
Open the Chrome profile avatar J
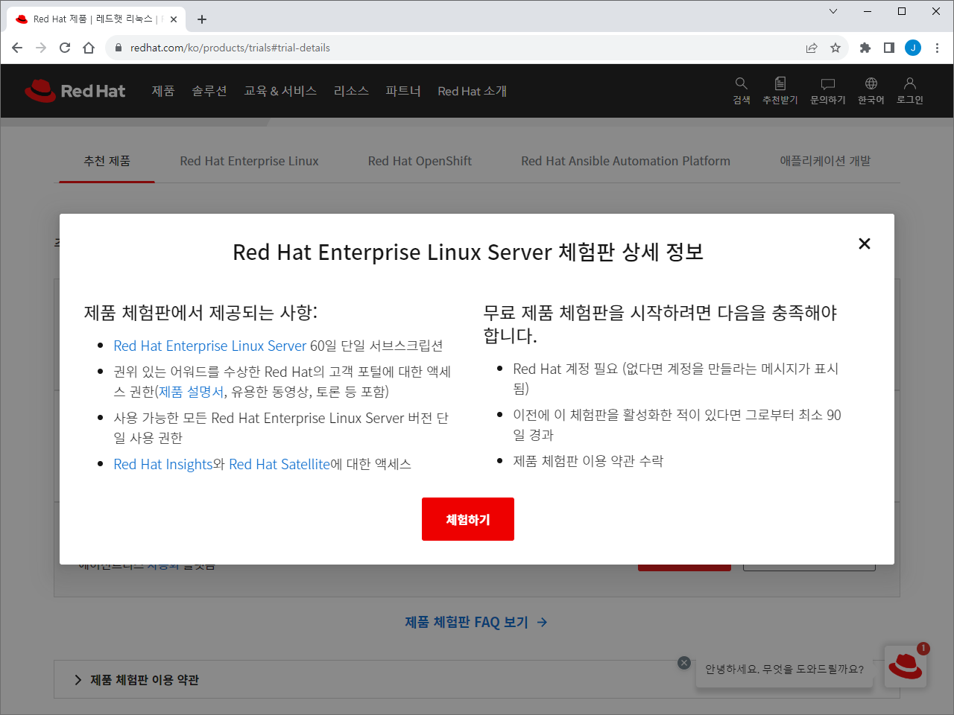(913, 48)
